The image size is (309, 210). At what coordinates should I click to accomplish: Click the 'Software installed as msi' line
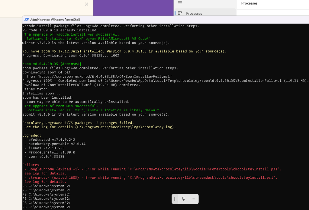click(94, 110)
